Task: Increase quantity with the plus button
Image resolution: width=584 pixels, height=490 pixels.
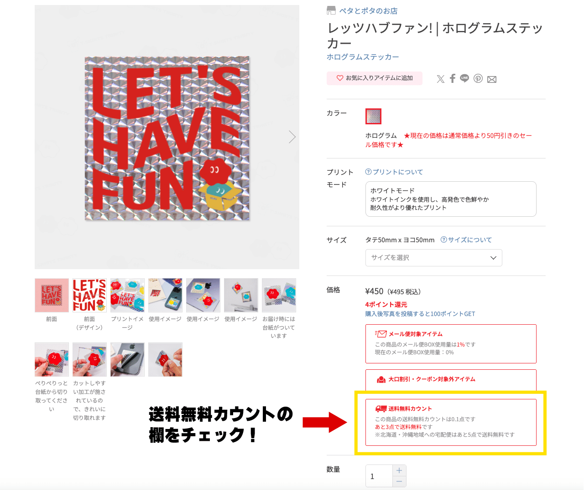Action: 399,470
